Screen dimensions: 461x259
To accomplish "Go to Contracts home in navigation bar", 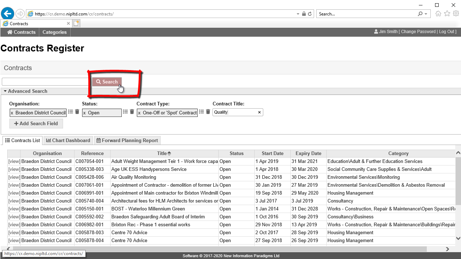I will pos(21,32).
